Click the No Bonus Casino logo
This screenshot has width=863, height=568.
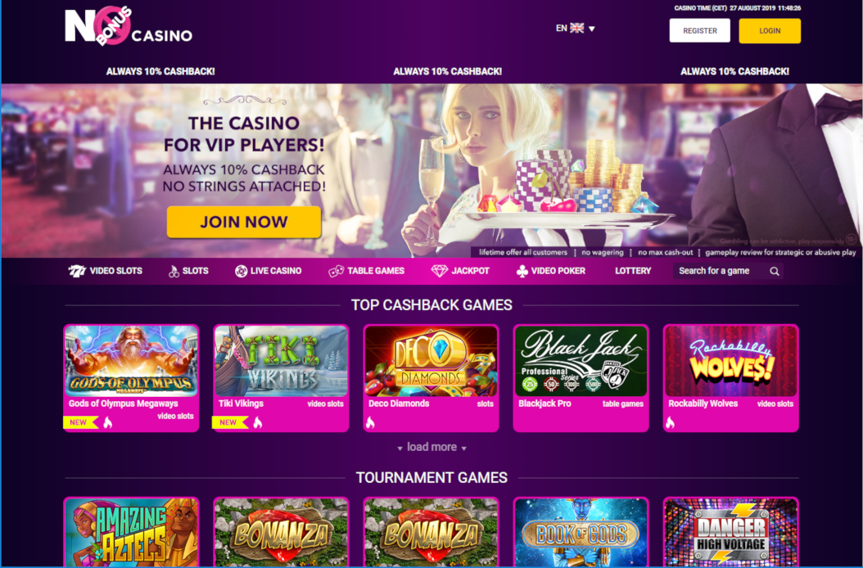129,26
